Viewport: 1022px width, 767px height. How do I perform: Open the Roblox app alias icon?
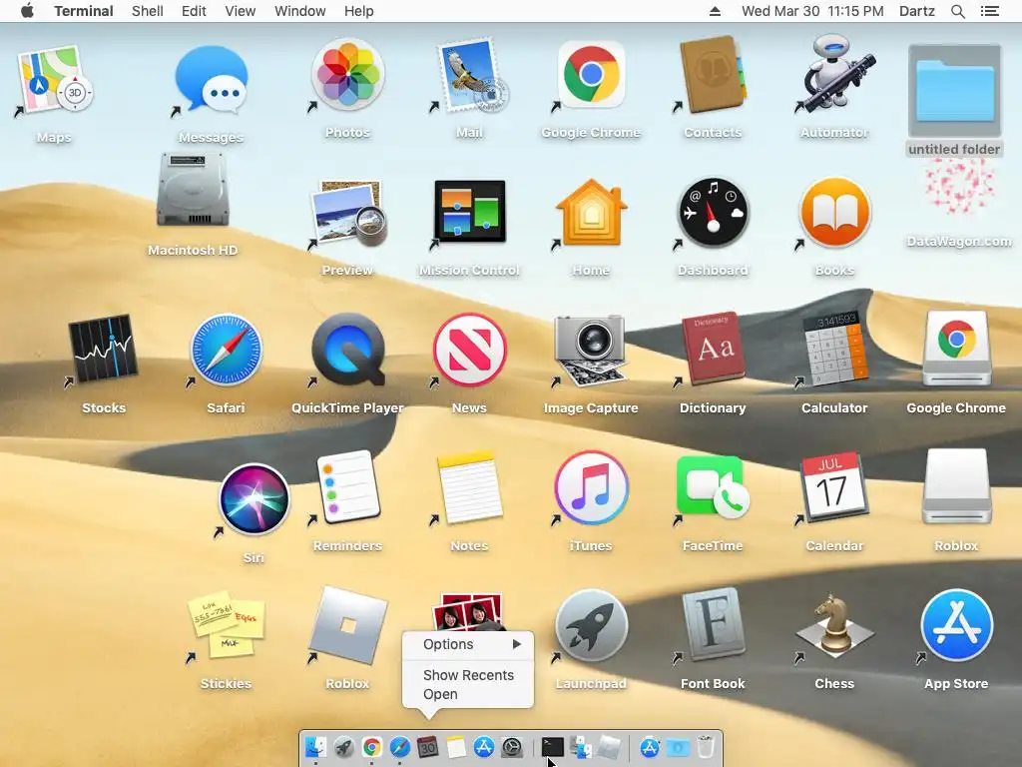347,626
